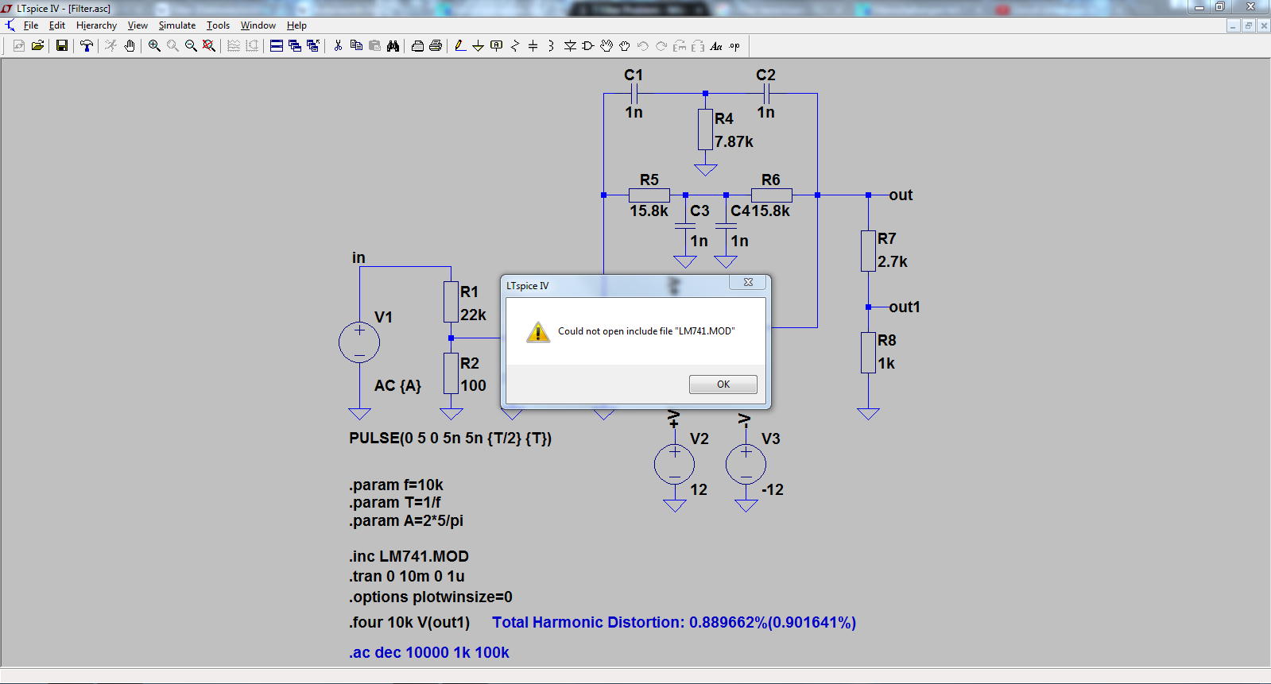This screenshot has width=1271, height=684.
Task: Open the Window menu
Action: click(x=258, y=25)
